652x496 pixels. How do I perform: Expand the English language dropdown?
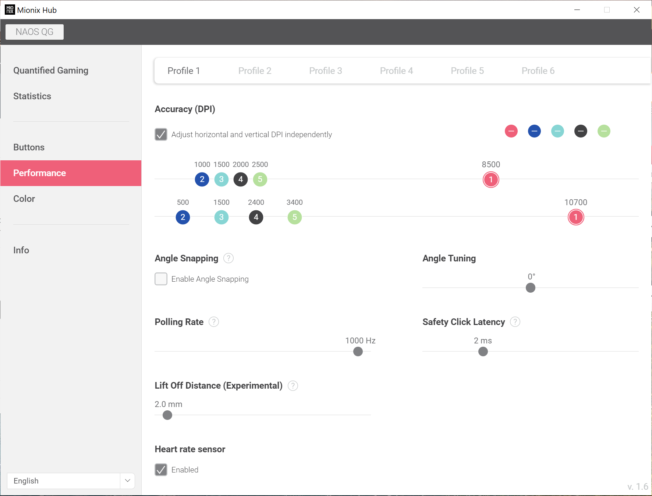[127, 481]
